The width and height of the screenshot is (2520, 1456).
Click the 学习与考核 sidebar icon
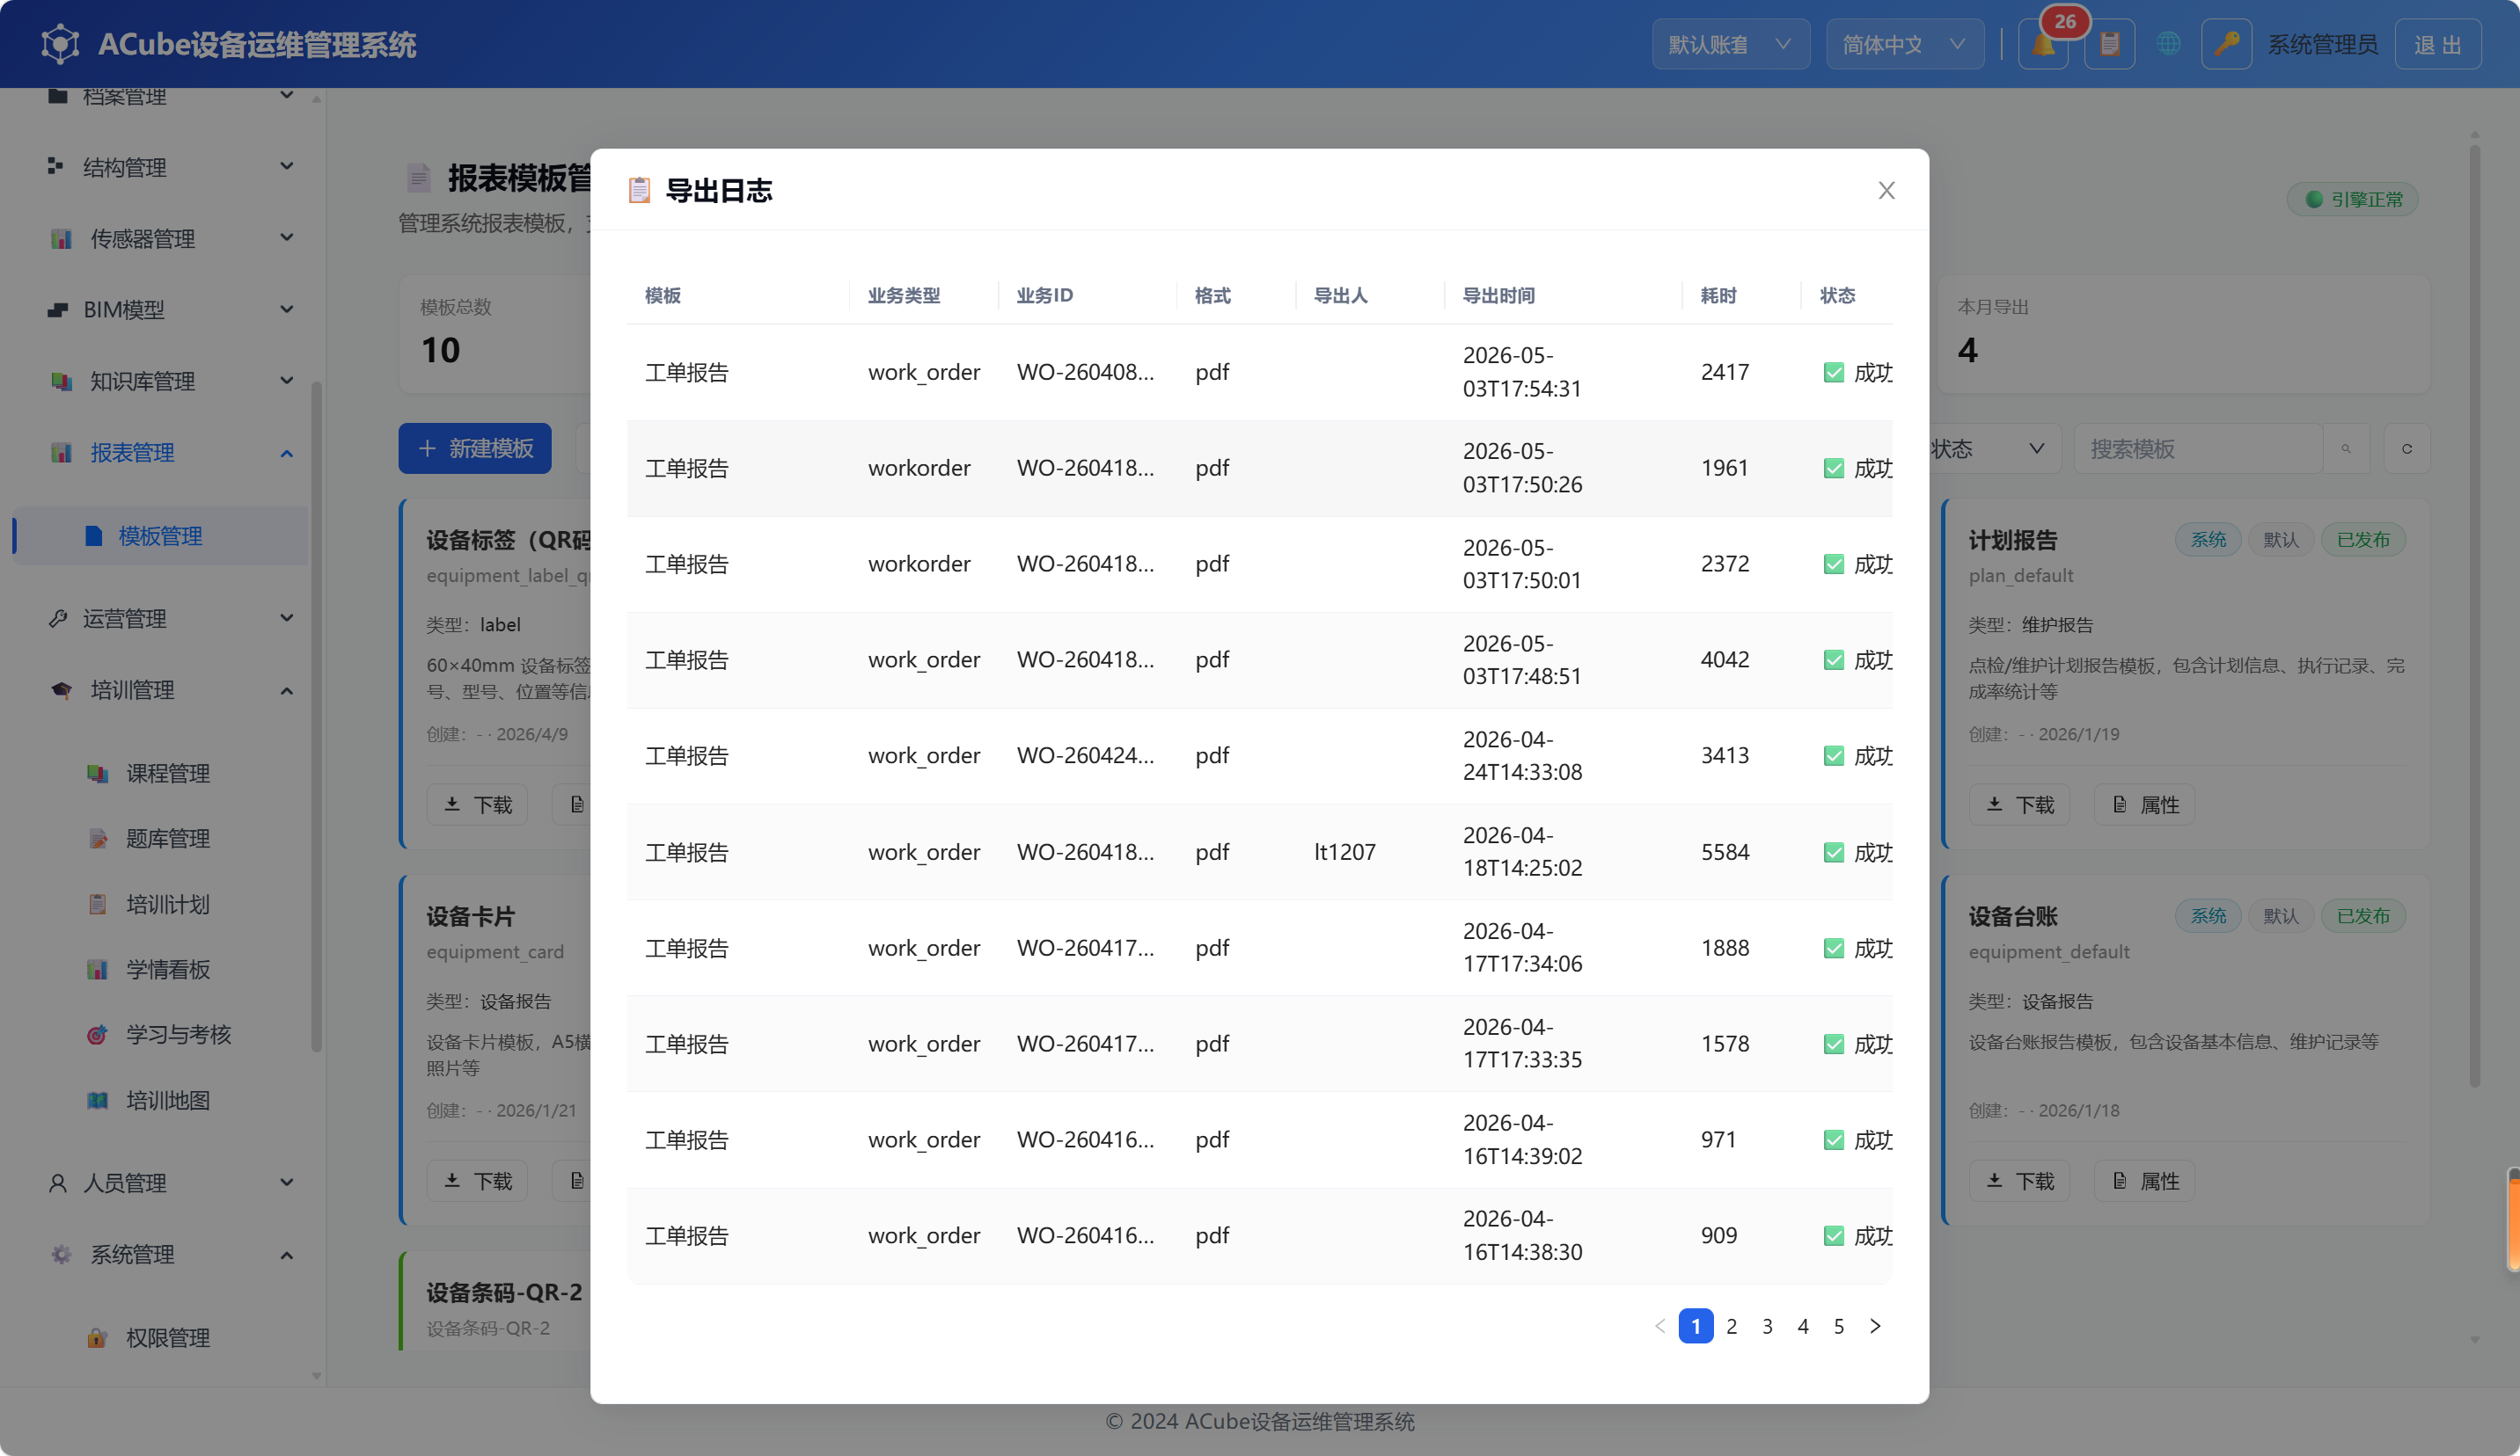click(x=97, y=1034)
